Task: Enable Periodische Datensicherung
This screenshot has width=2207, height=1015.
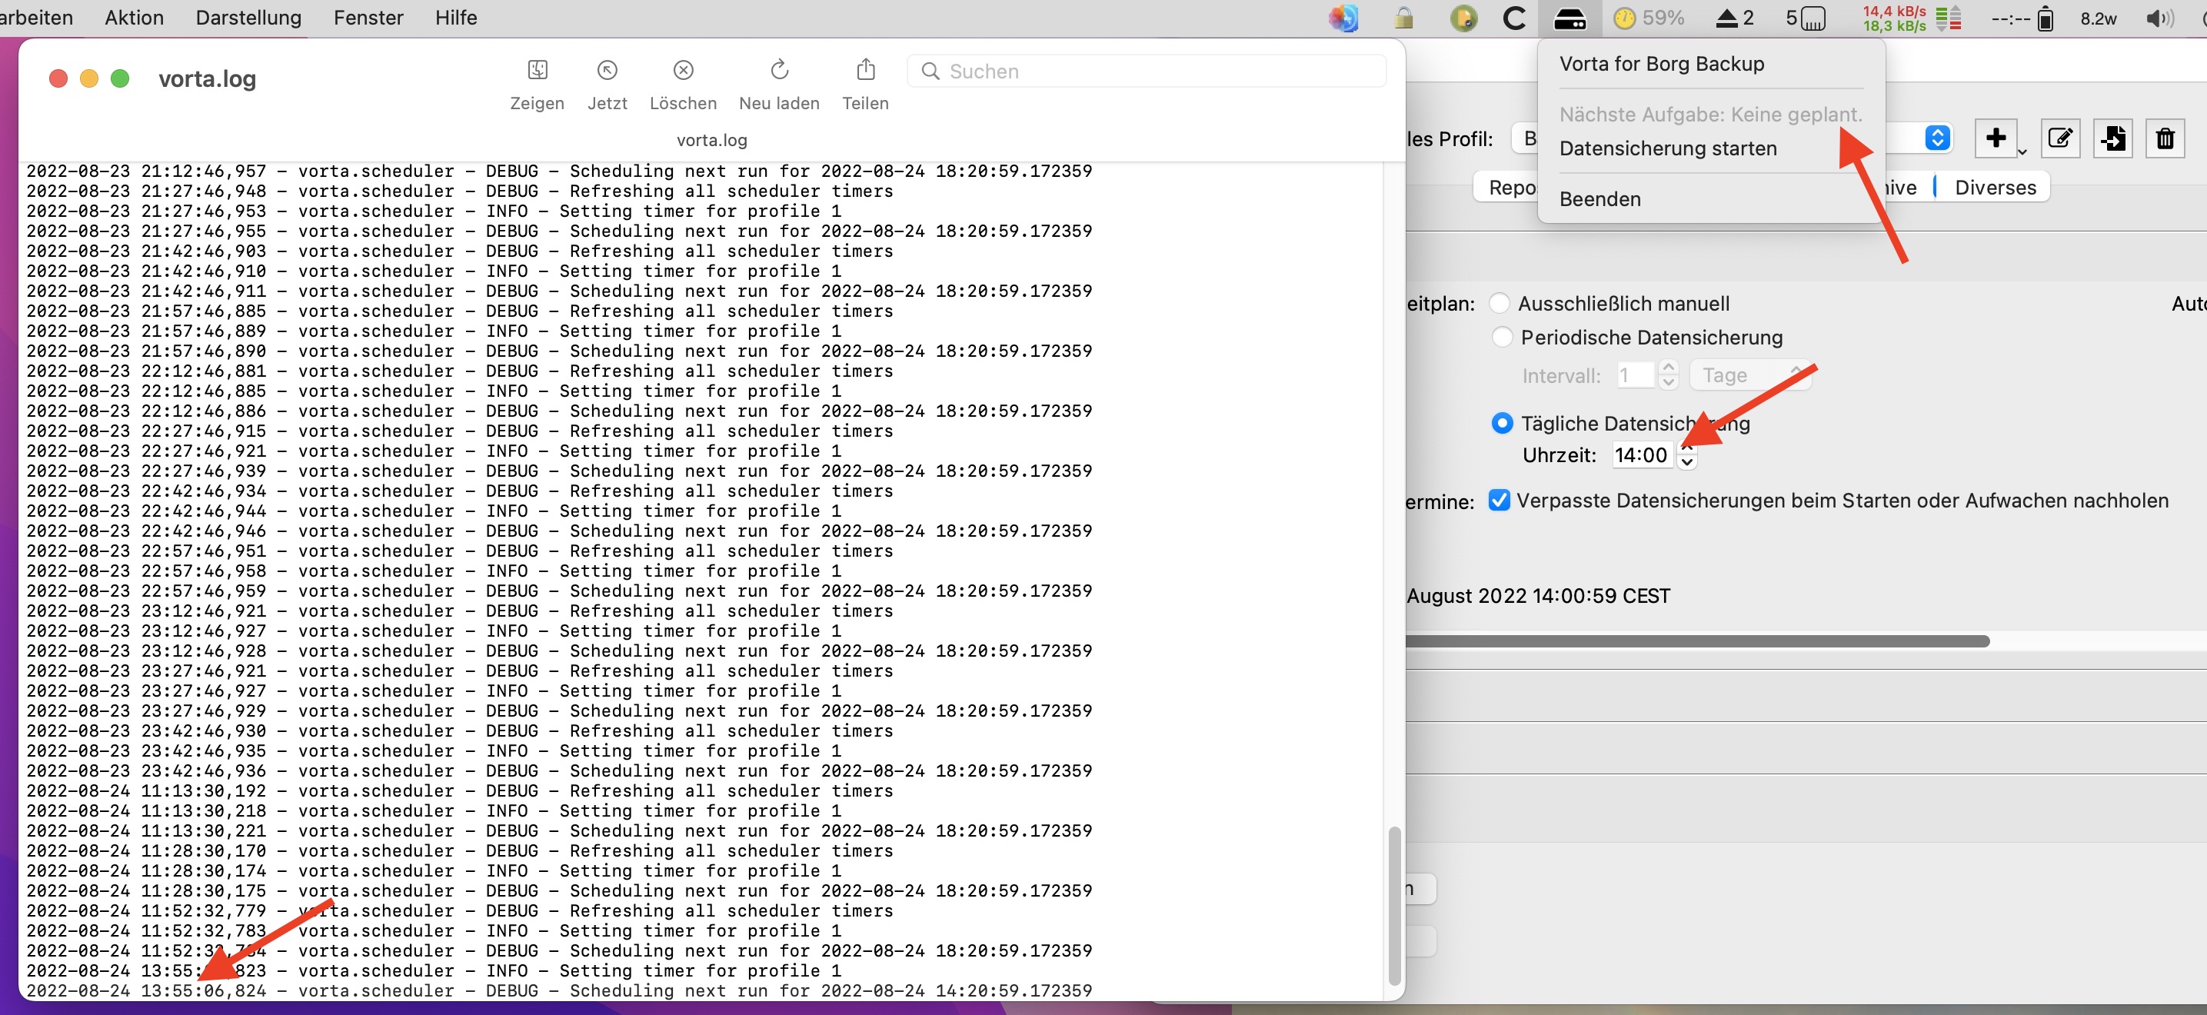Action: pos(1502,337)
